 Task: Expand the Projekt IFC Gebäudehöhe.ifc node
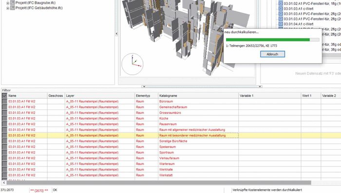pyautogui.click(x=8, y=8)
